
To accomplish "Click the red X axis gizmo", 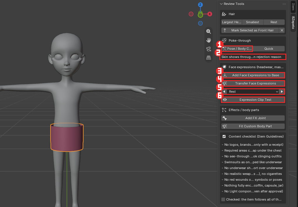I will click(x=210, y=14).
